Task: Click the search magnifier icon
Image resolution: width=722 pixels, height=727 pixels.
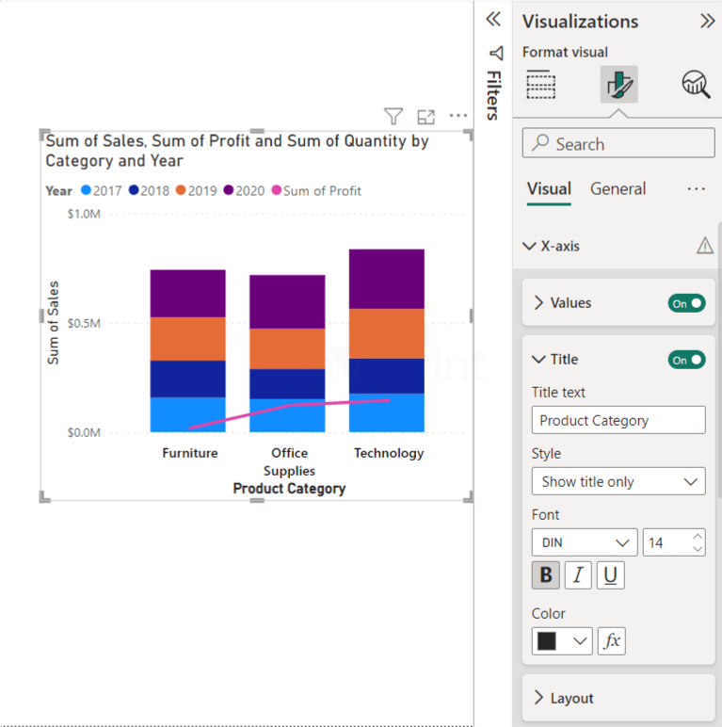Action: (x=540, y=143)
